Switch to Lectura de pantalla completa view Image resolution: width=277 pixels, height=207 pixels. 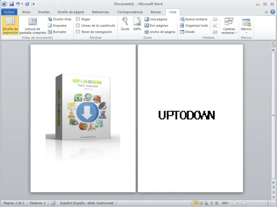click(33, 26)
